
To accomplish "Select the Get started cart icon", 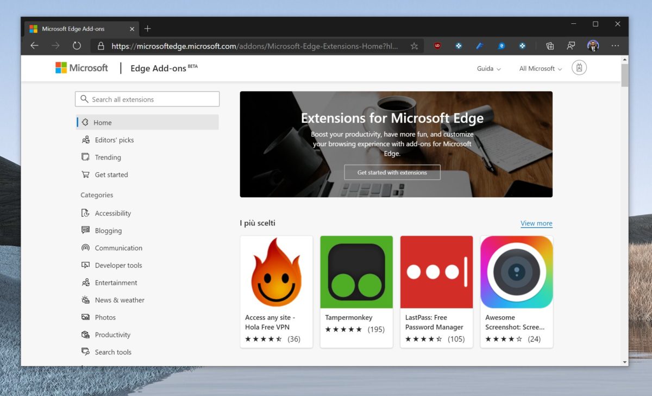I will [86, 174].
